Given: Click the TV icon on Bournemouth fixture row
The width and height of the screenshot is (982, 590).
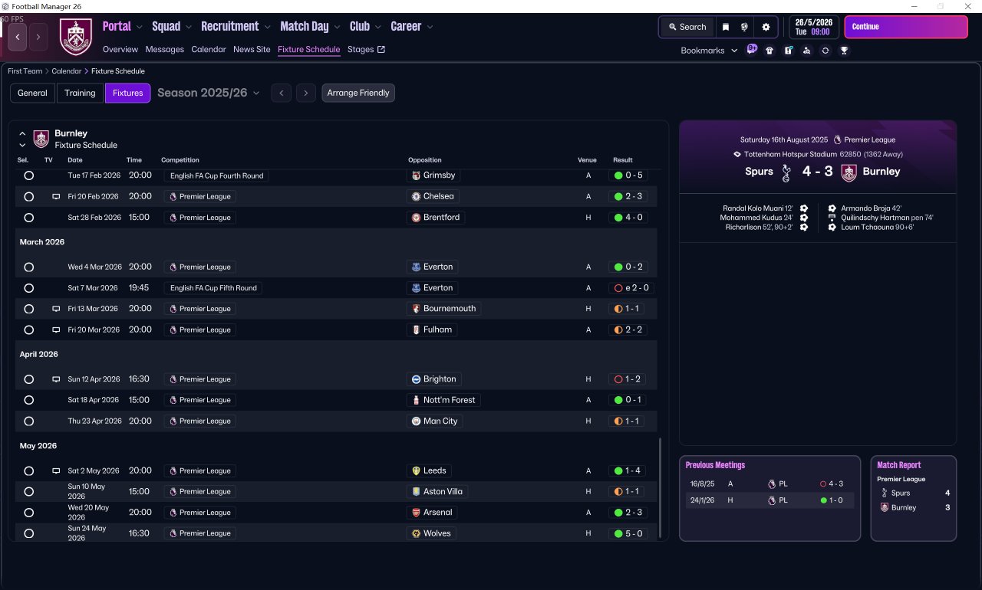Looking at the screenshot, I should click(55, 309).
